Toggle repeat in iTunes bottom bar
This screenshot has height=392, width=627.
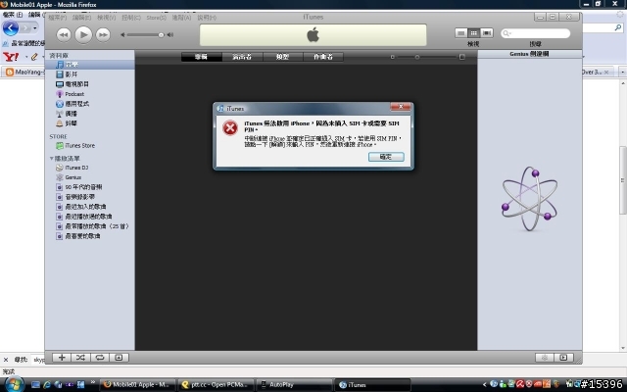click(x=100, y=358)
